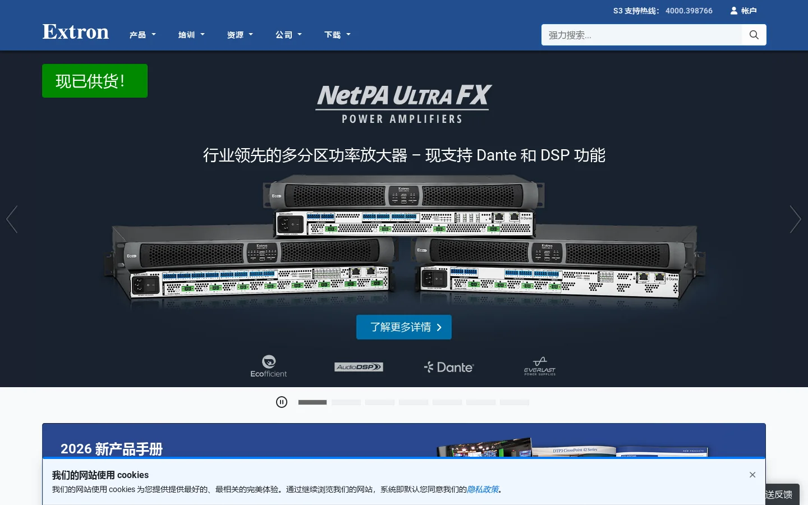Image resolution: width=808 pixels, height=505 pixels.
Task: Expand the 培训 menu
Action: pos(191,35)
